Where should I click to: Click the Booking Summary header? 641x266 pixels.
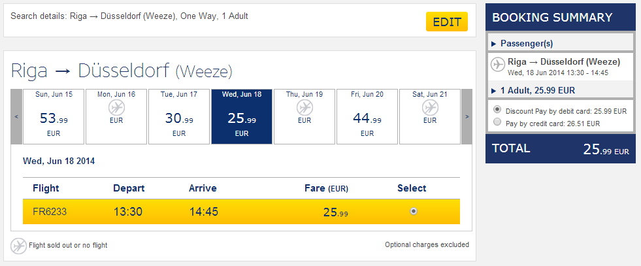[561, 17]
